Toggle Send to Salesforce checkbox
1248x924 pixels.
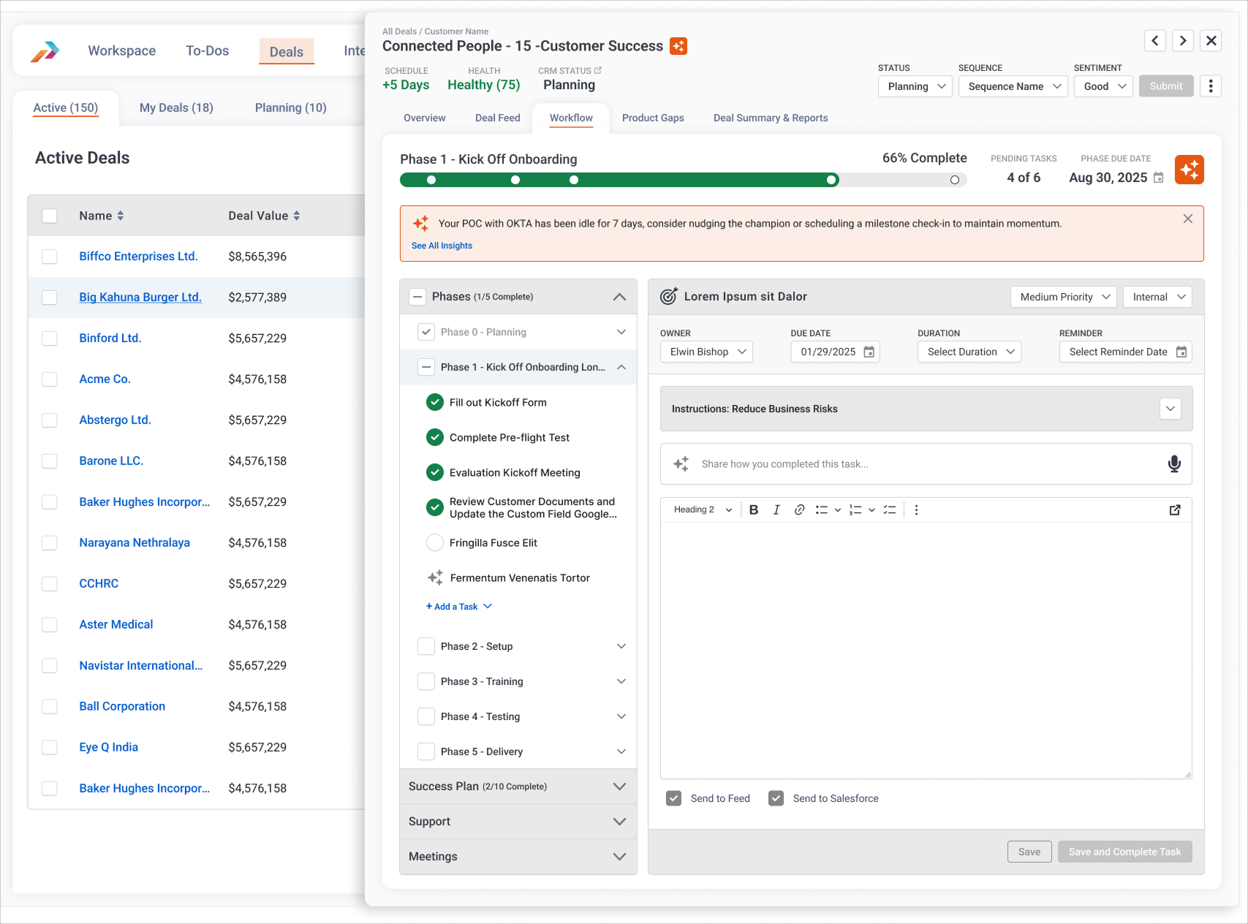click(776, 798)
